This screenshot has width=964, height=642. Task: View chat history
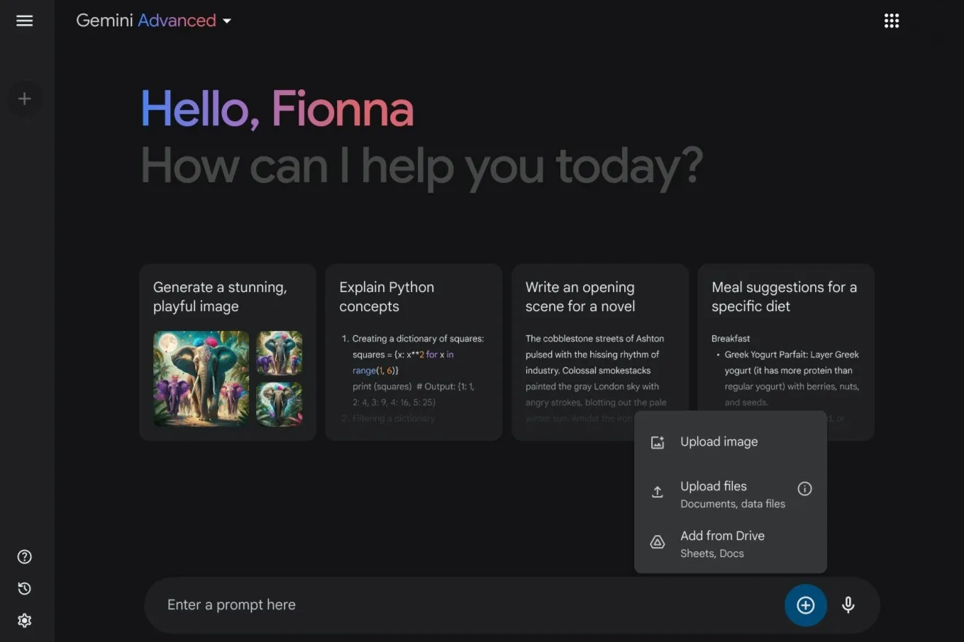[x=24, y=588]
